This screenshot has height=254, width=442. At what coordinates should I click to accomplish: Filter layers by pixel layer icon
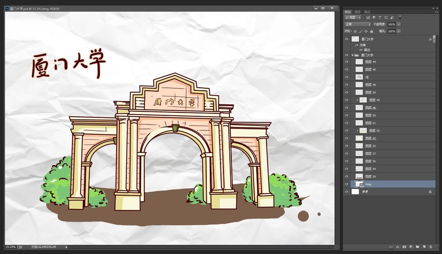tap(368, 18)
